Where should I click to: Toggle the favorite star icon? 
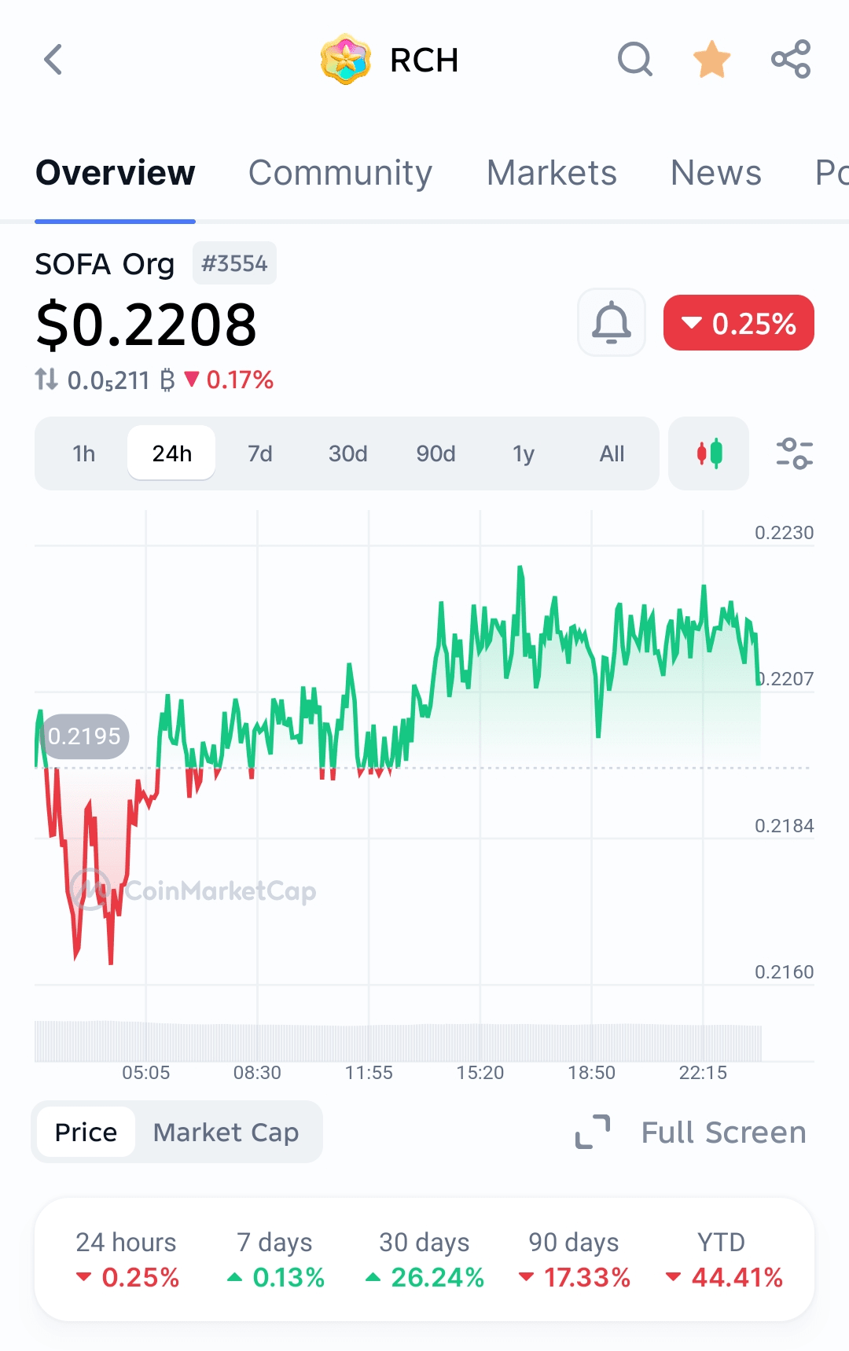712,59
